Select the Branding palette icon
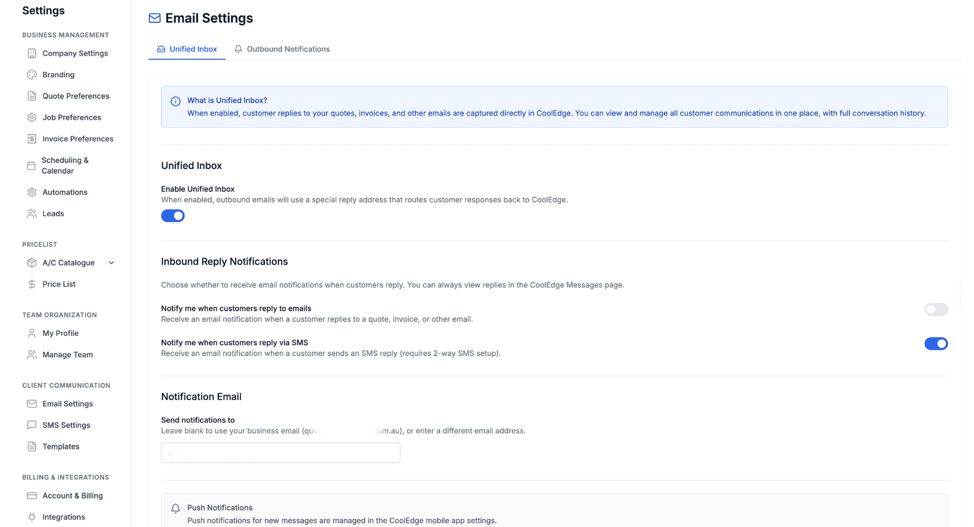The image size is (974, 527). click(x=31, y=74)
